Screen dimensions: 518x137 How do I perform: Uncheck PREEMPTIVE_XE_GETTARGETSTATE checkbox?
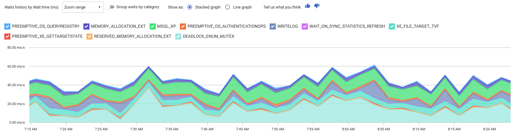click(8, 37)
